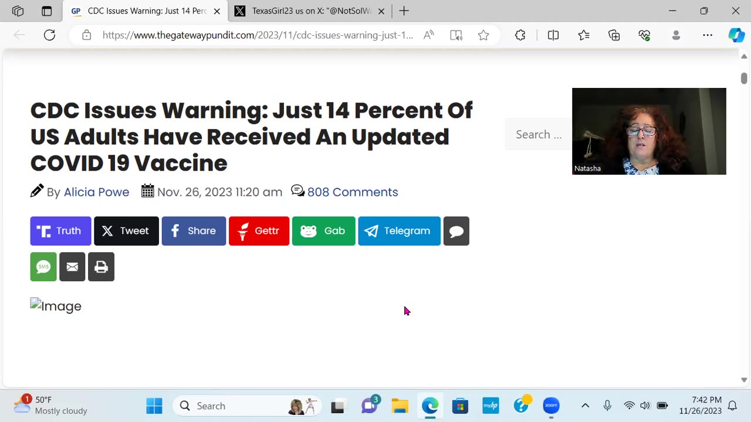The image size is (751, 422).
Task: Click microphone tray icon
Action: [607, 406]
